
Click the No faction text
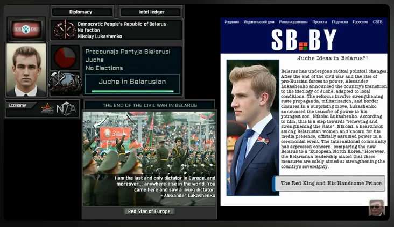click(x=89, y=30)
